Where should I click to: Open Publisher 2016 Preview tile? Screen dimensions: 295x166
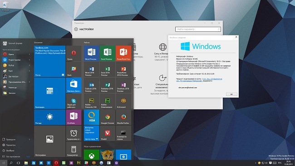[x=108, y=85]
